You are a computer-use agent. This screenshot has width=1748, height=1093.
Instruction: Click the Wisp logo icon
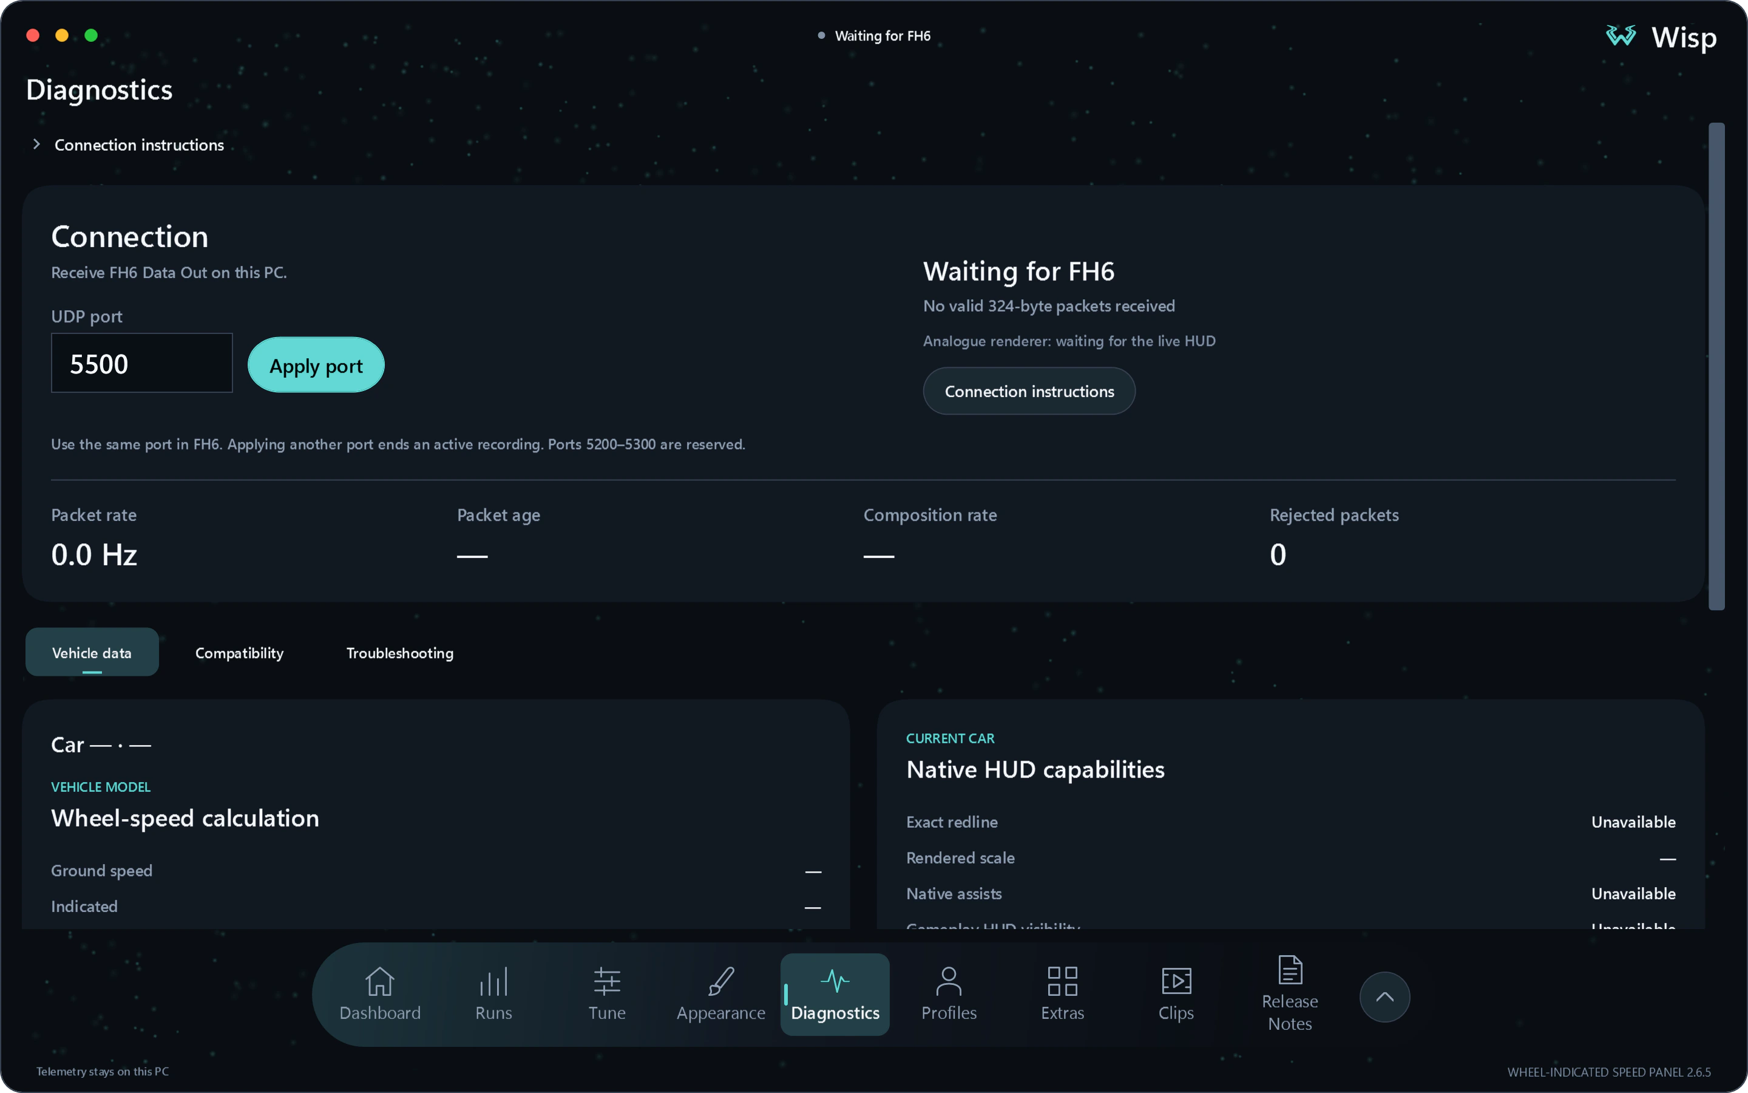1621,35
